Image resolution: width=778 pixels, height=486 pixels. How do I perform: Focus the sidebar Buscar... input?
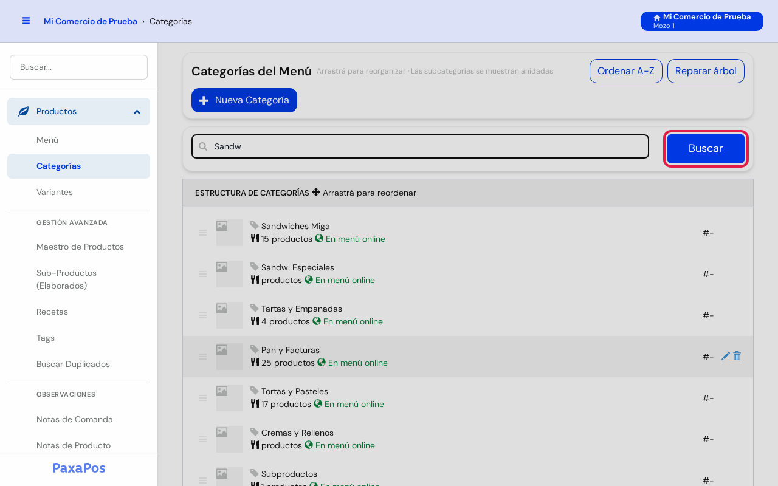(78, 67)
